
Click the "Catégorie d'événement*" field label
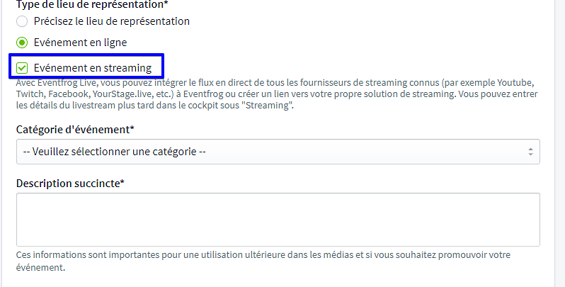tap(75, 130)
